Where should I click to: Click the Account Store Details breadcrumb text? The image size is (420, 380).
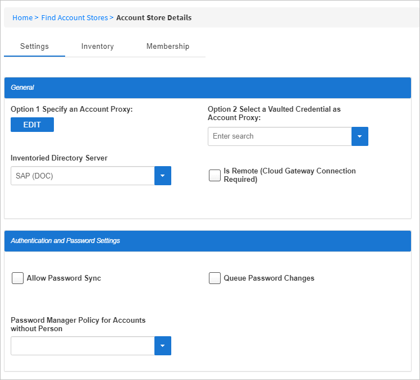pos(154,18)
